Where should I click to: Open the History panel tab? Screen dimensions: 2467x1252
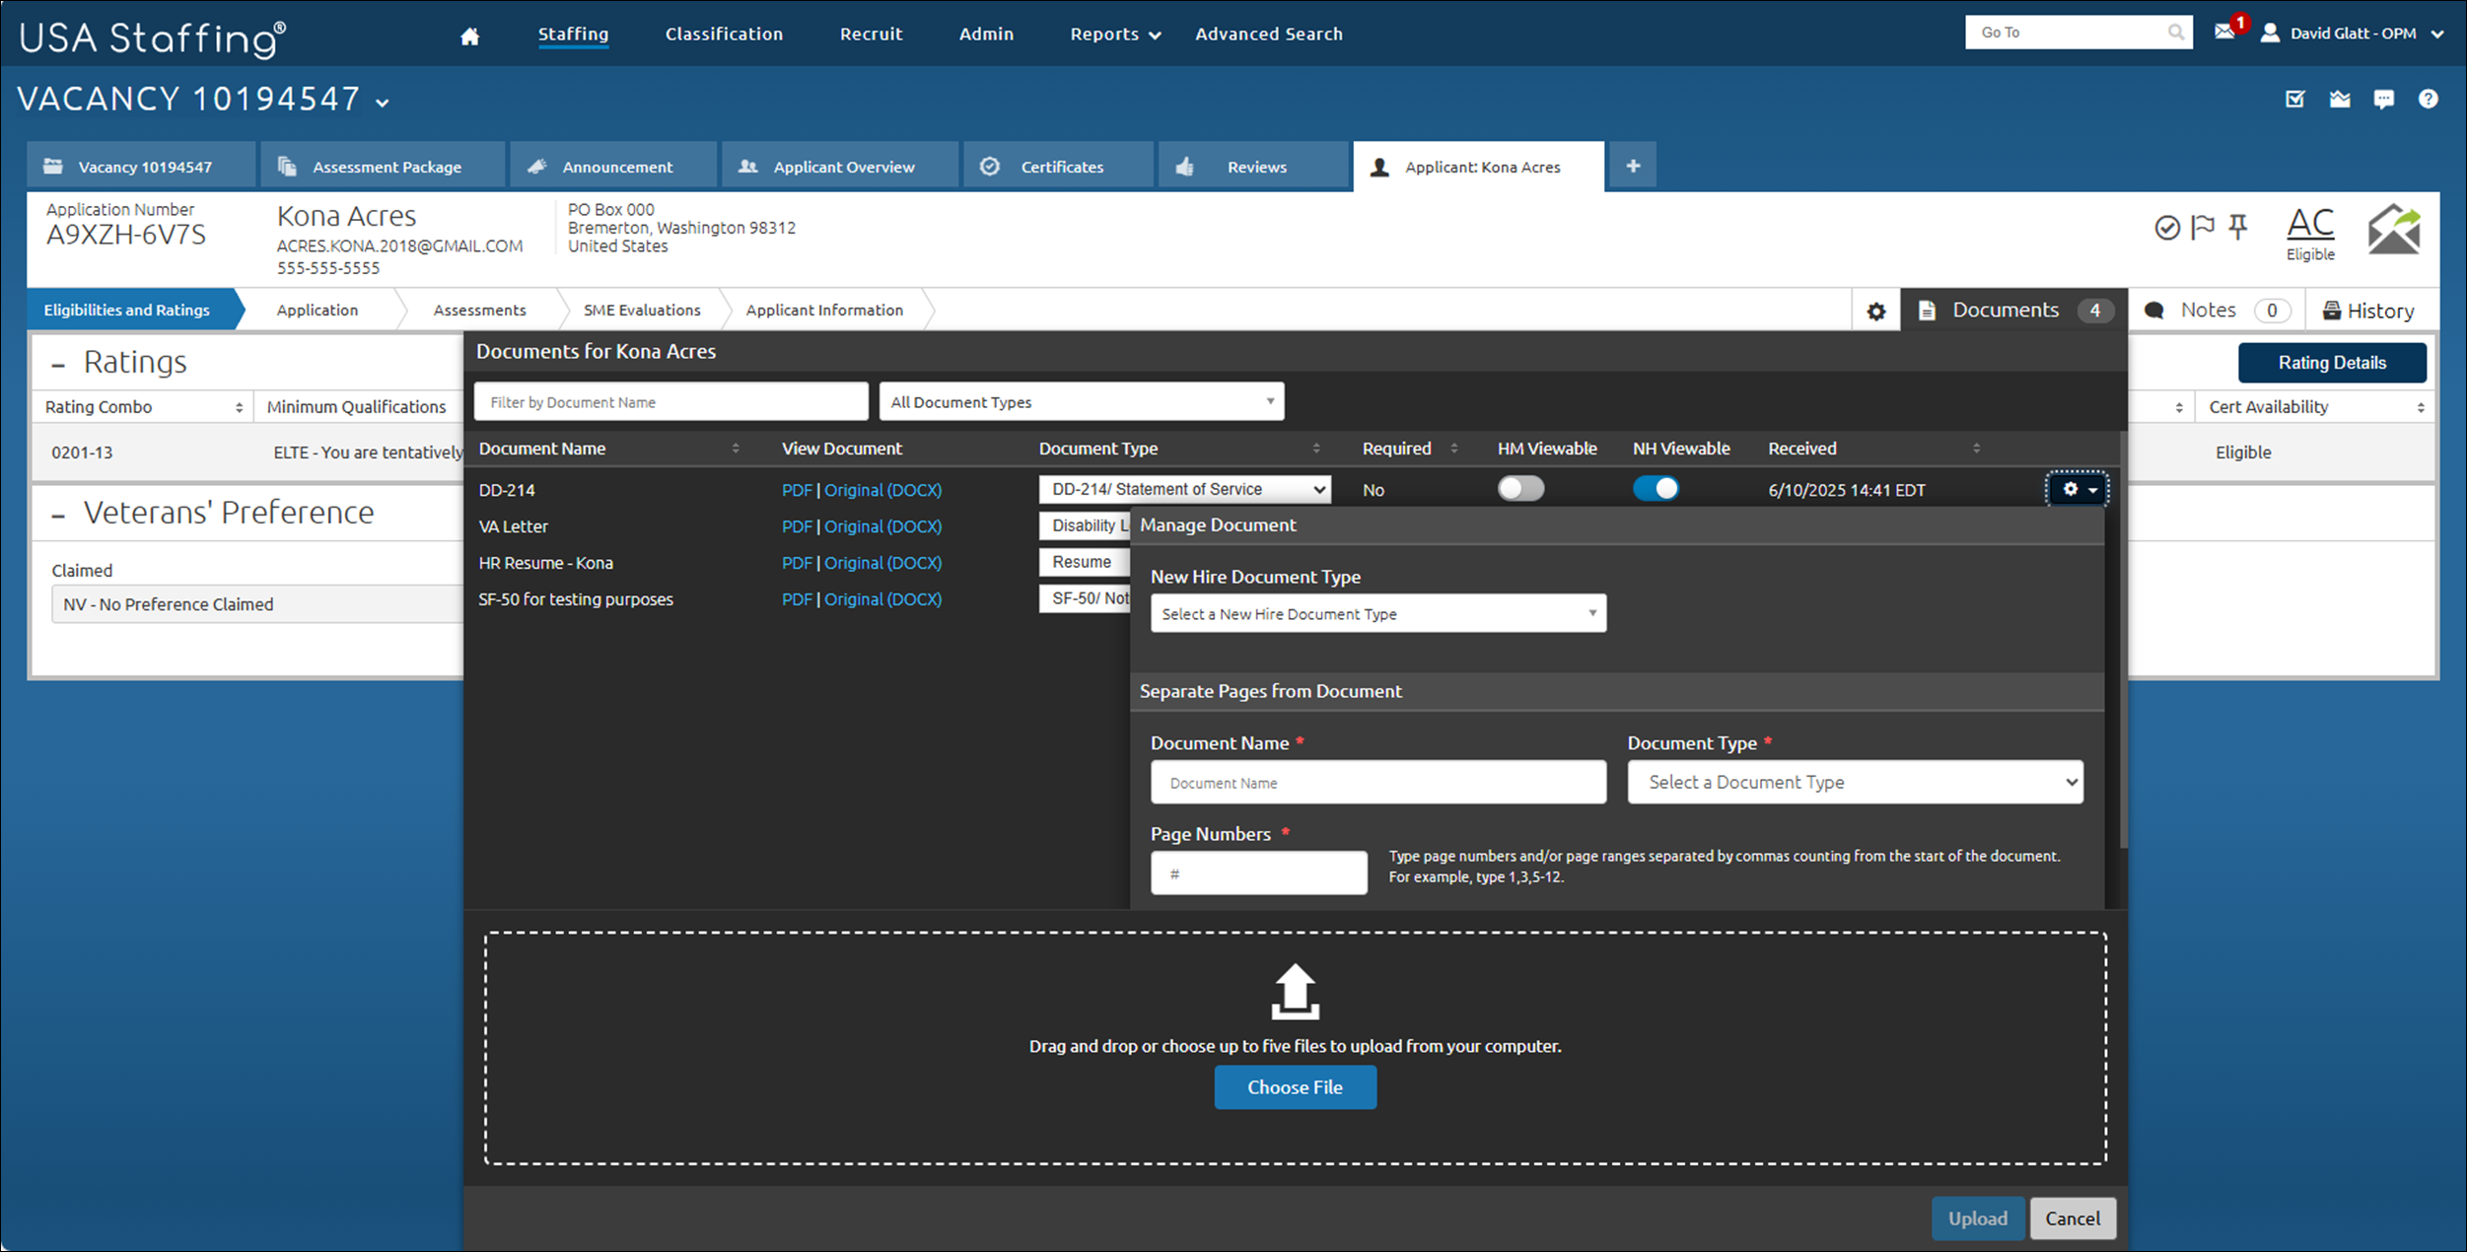pyautogui.click(x=2368, y=311)
